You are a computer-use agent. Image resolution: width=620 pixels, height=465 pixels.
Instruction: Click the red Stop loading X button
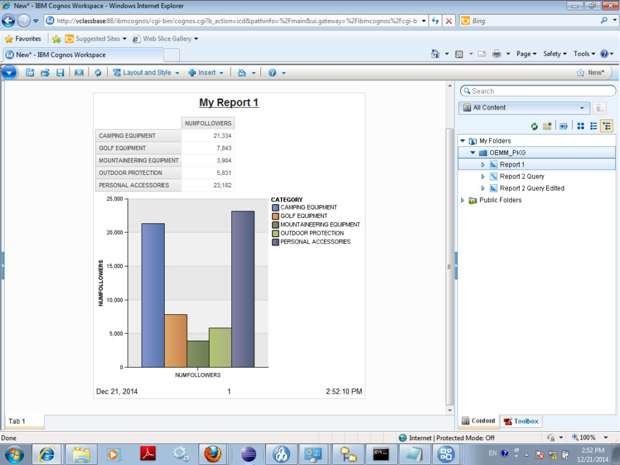coord(449,21)
